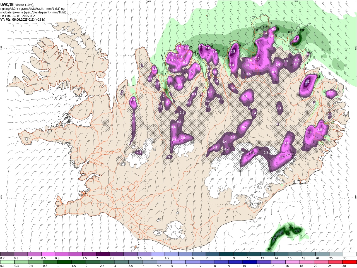Click the '0.2' label under the upper legend row
The width and height of the screenshot is (357, 268).
[x=3, y=258]
